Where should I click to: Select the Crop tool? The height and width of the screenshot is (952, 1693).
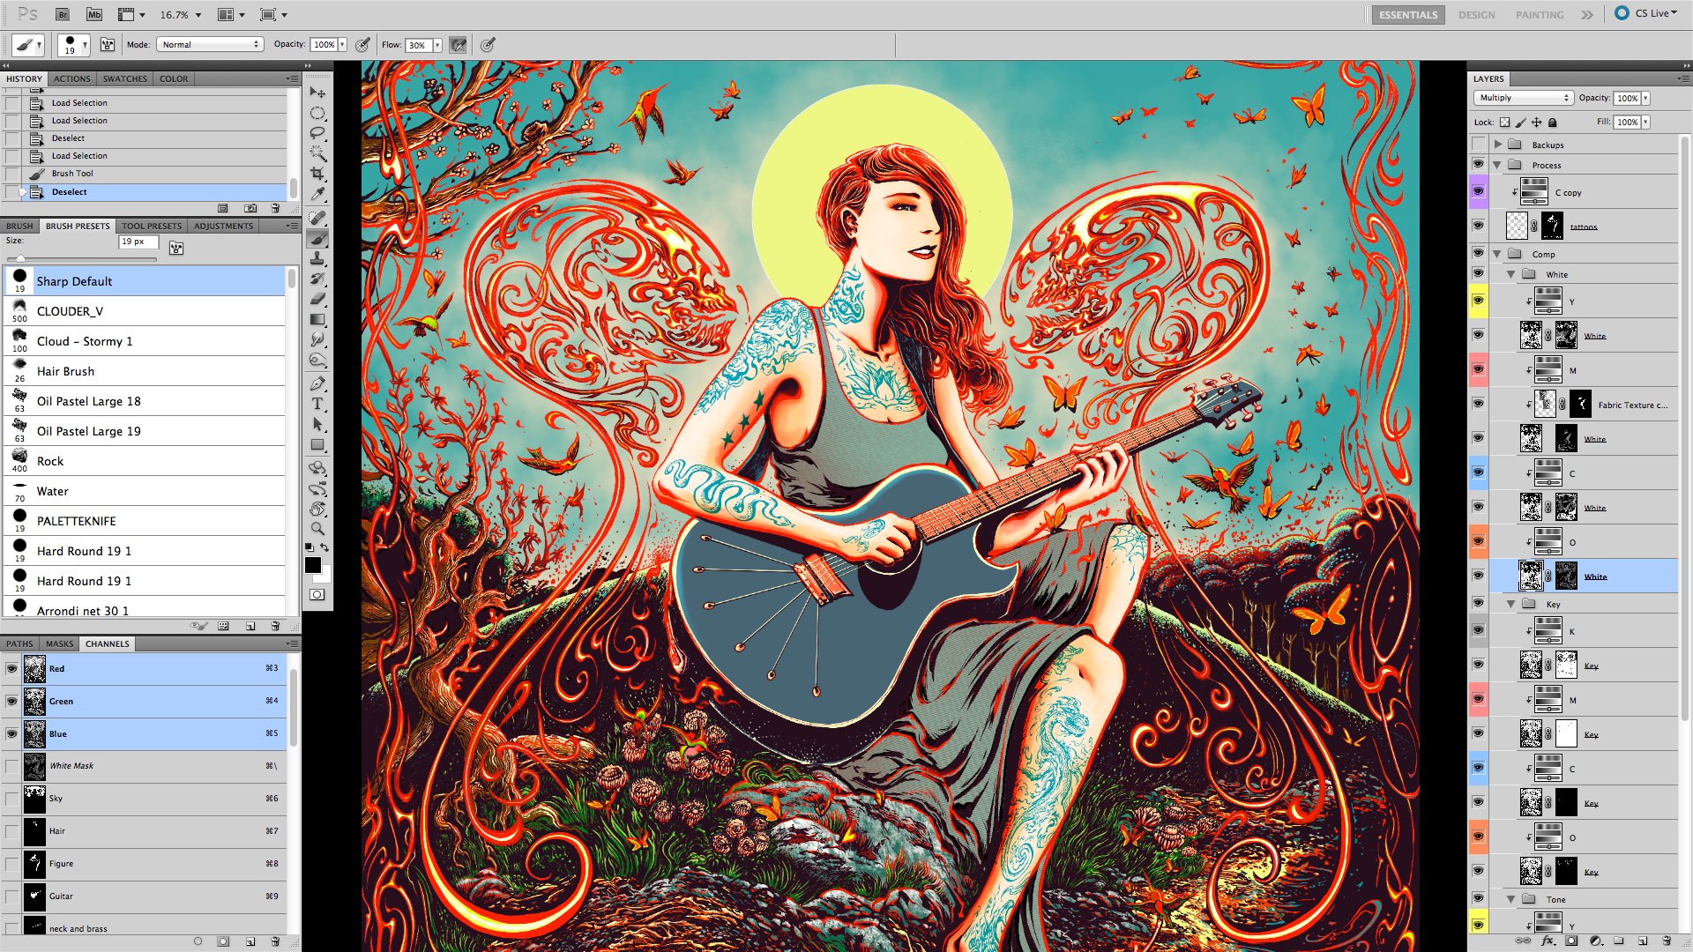tap(317, 173)
